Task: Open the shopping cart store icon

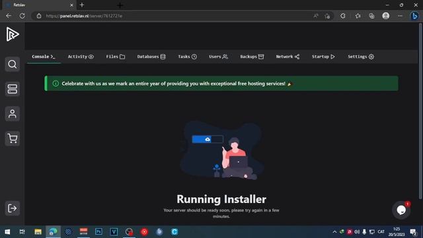Action: [12, 139]
